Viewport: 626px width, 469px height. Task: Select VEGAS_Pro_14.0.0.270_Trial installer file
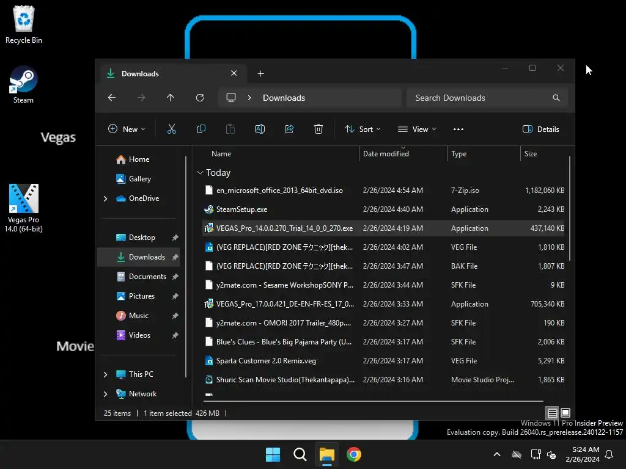tap(383, 228)
